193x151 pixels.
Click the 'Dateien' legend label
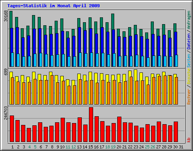189,41
